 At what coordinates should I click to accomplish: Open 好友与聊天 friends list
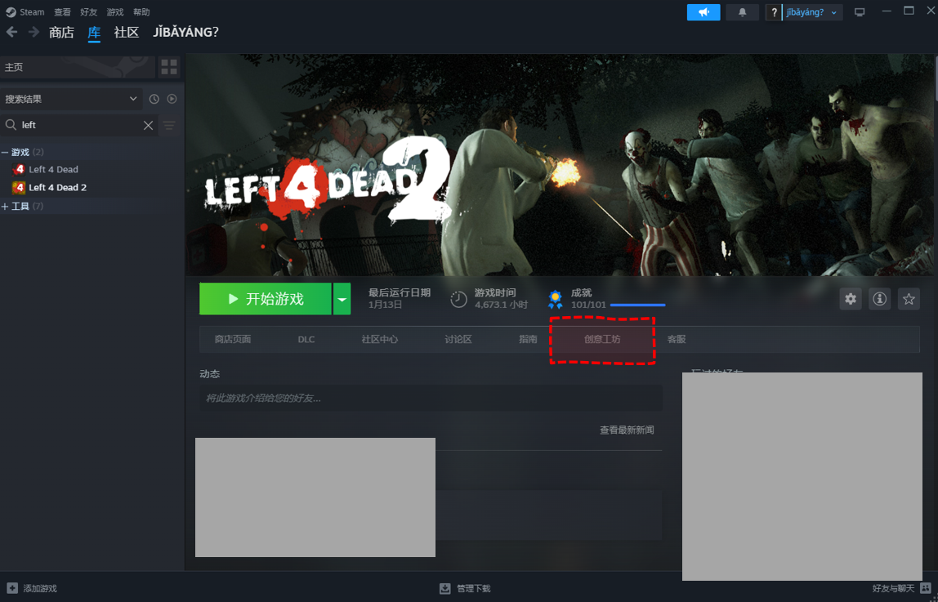[x=894, y=589]
